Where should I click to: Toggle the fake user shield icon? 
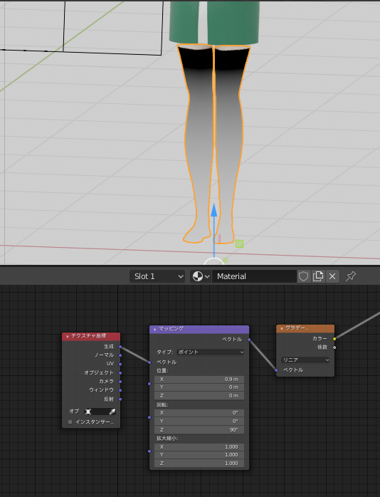303,276
